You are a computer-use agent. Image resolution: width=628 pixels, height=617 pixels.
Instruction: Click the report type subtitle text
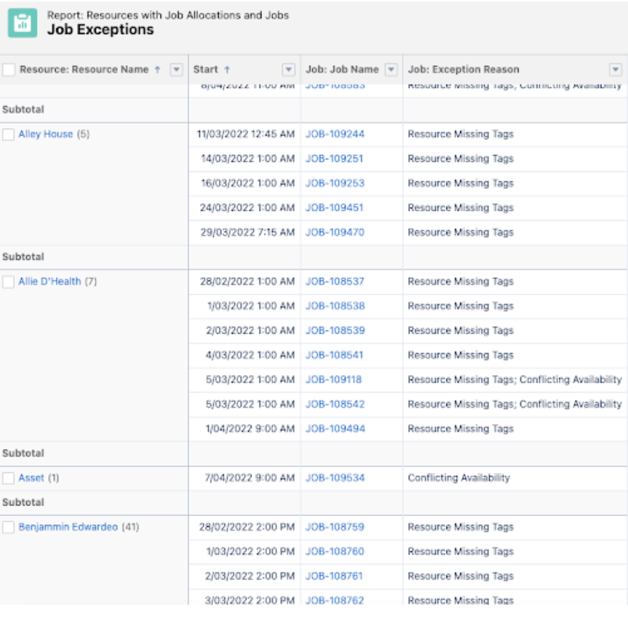point(168,15)
